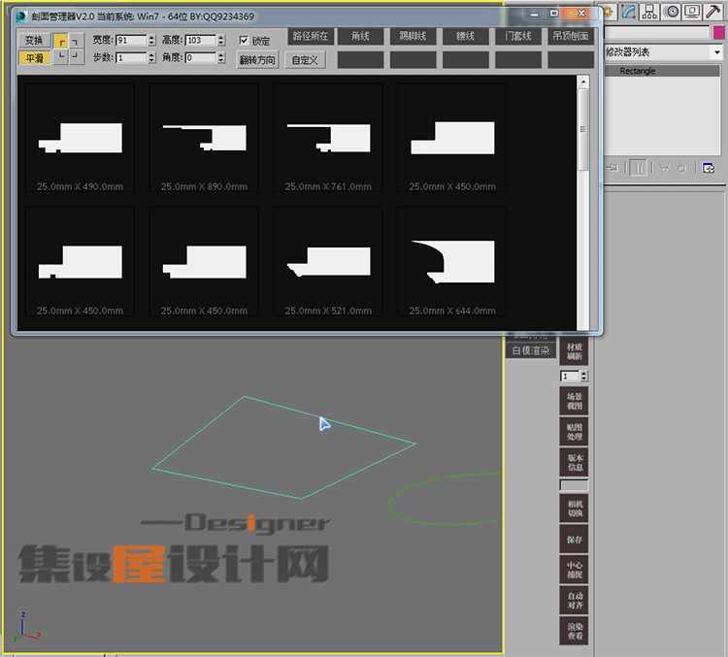Click the magenta object color swatch
728x657 pixels.
(x=718, y=32)
